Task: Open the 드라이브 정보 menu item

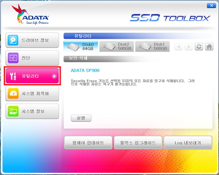Action: coord(32,40)
